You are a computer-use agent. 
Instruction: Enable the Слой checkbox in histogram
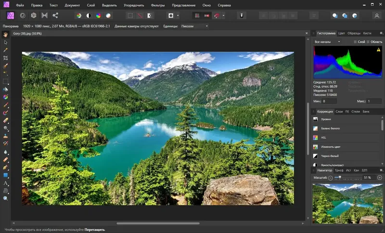pyautogui.click(x=355, y=42)
